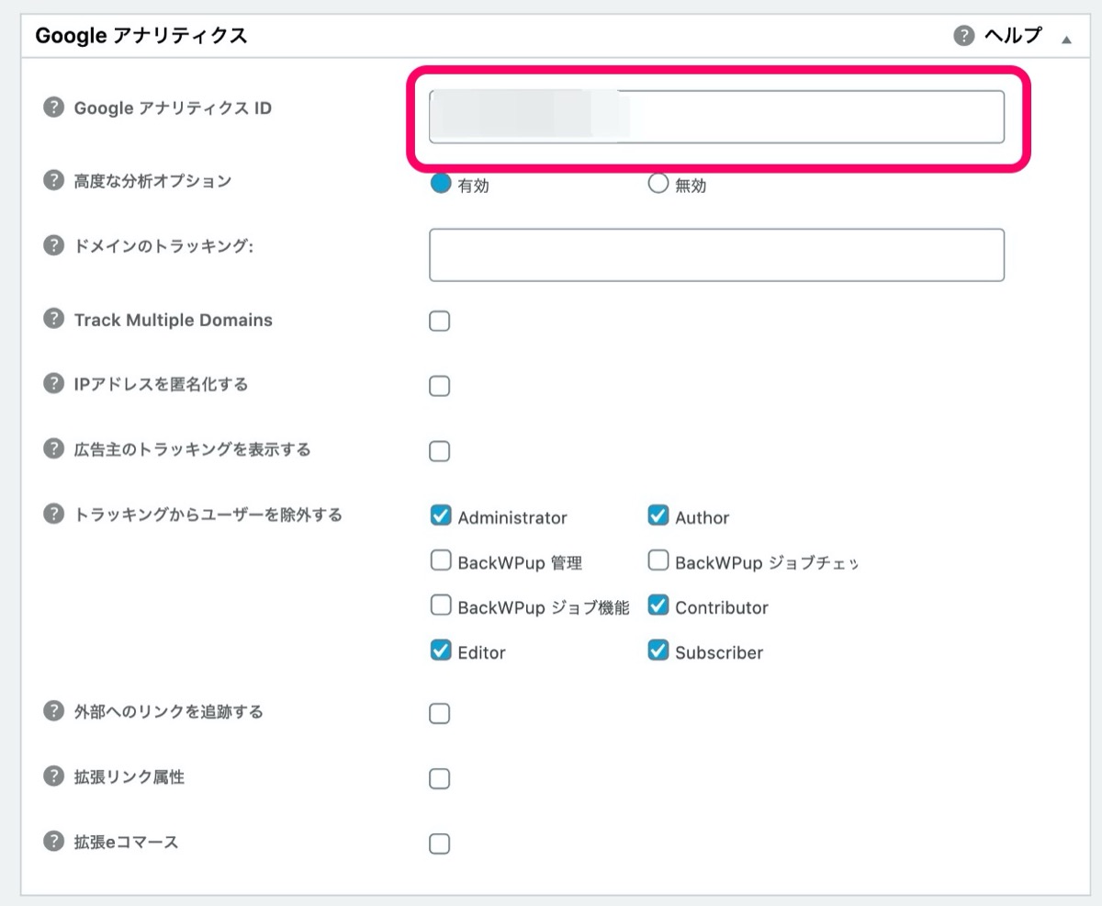Check the 広告主のトラッキングを表示する checkbox
The width and height of the screenshot is (1102, 906).
click(x=440, y=451)
